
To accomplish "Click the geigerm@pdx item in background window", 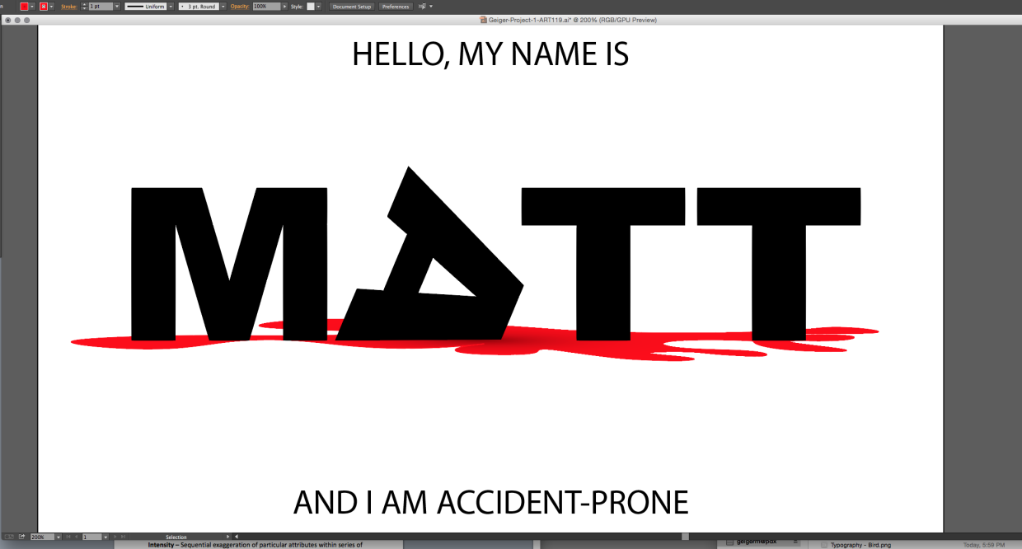I will tap(757, 542).
